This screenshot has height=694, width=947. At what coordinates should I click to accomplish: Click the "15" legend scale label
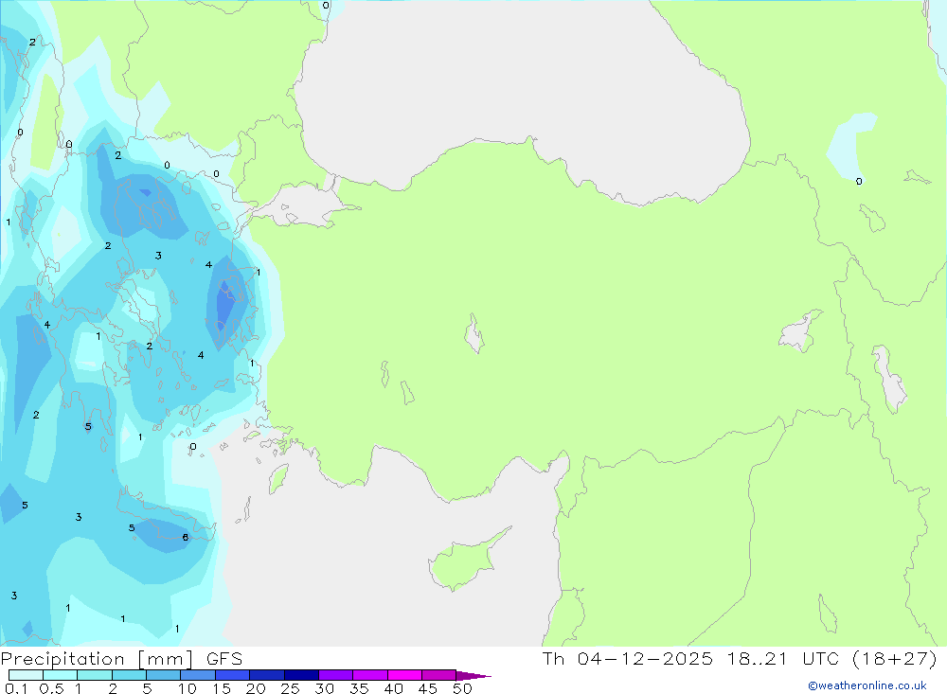[x=222, y=688]
